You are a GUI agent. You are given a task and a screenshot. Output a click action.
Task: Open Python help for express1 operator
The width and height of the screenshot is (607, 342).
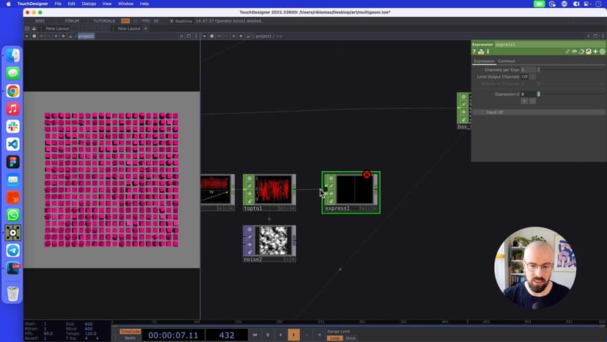480,51
